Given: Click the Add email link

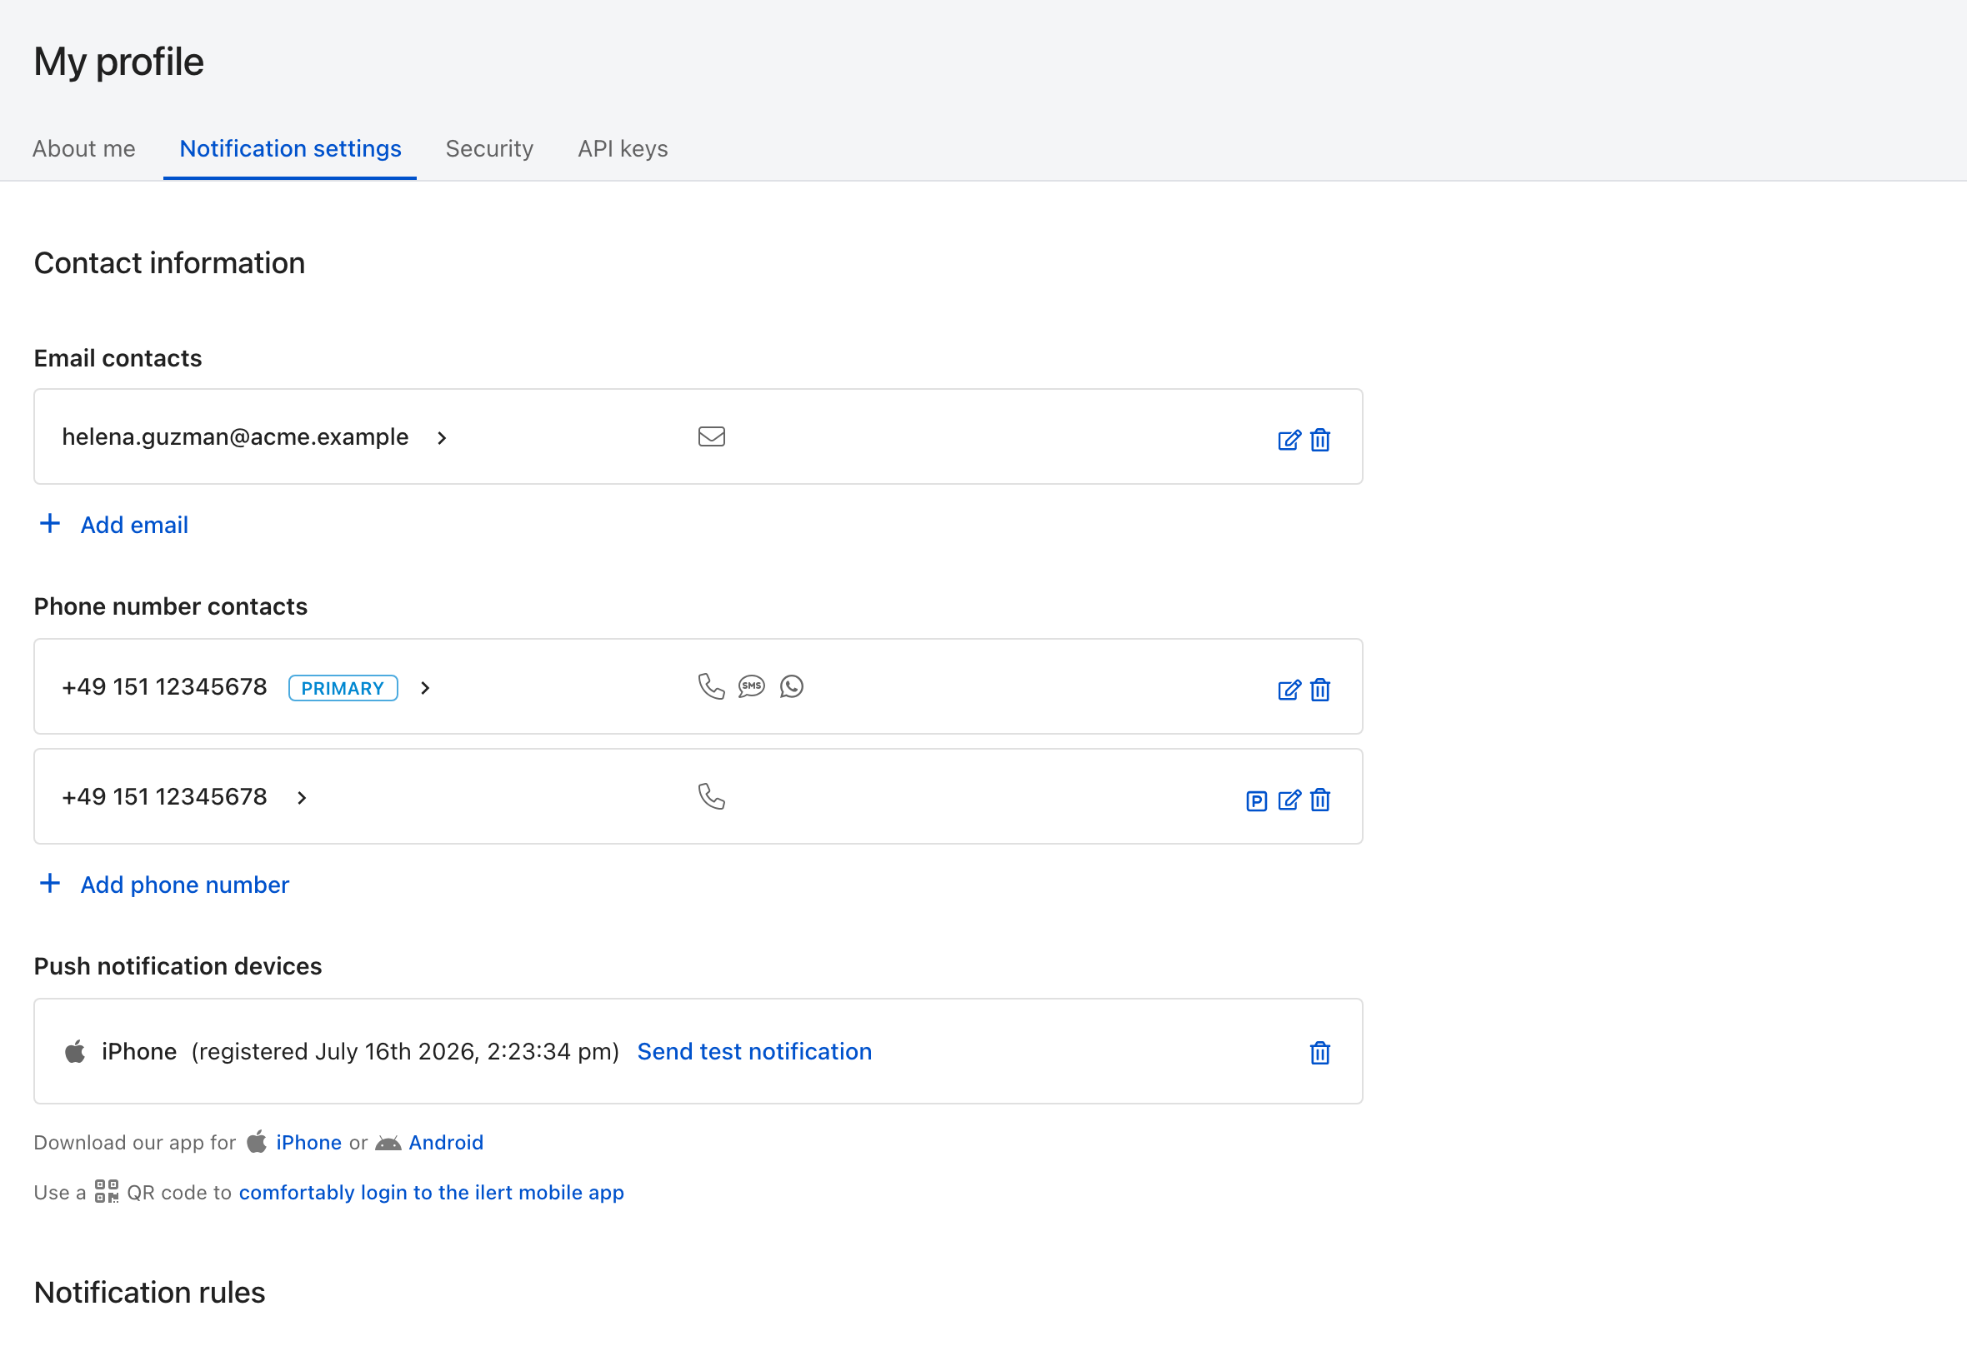Looking at the screenshot, I should [x=134, y=525].
